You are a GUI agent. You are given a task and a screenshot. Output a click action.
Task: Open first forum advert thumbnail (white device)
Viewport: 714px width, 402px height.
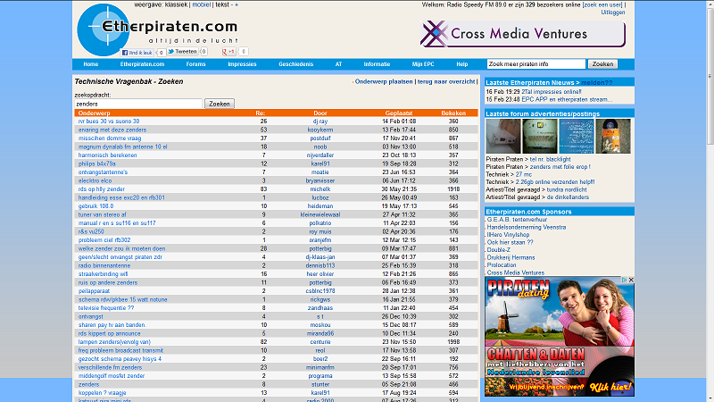[x=503, y=136]
